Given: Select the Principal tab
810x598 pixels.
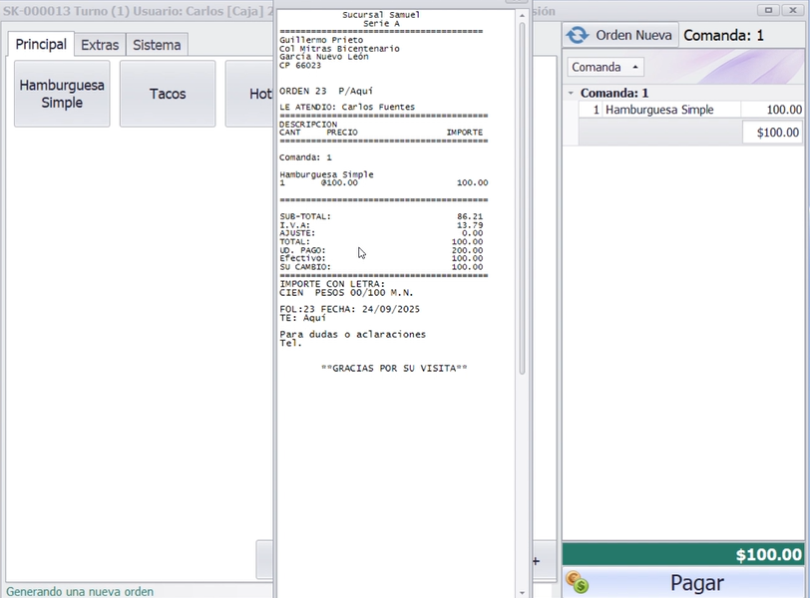Looking at the screenshot, I should coord(41,45).
